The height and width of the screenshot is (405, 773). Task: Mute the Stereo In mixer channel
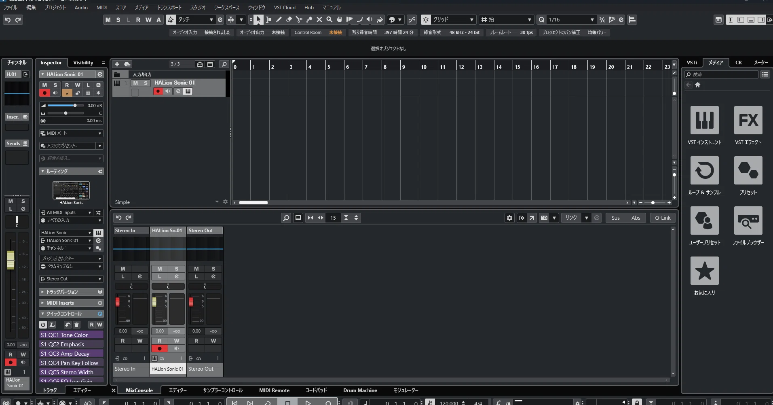(x=123, y=269)
